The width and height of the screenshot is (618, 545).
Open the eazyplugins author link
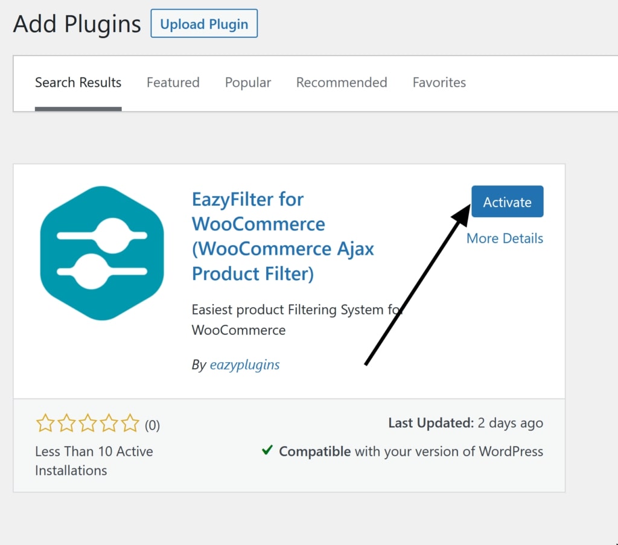(245, 365)
